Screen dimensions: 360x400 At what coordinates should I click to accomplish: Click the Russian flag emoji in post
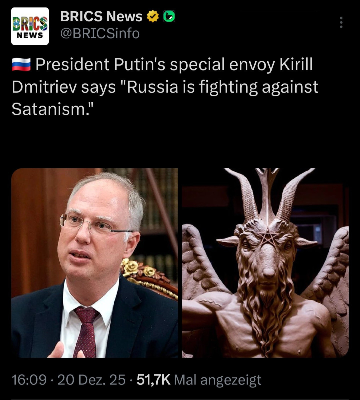point(21,64)
